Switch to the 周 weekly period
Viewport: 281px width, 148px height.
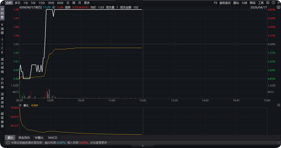tap(73, 3)
